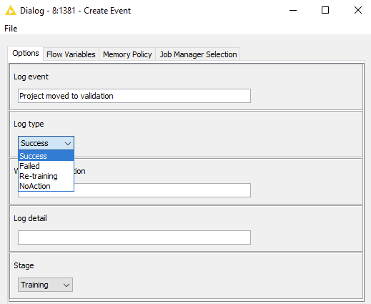This screenshot has height=304, width=371.
Task: Choose Failed from the Log type list
Action: click(x=46, y=166)
